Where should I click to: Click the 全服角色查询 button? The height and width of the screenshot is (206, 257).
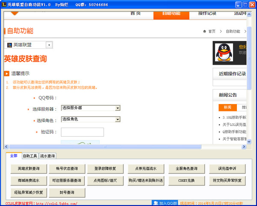[x=186, y=169]
